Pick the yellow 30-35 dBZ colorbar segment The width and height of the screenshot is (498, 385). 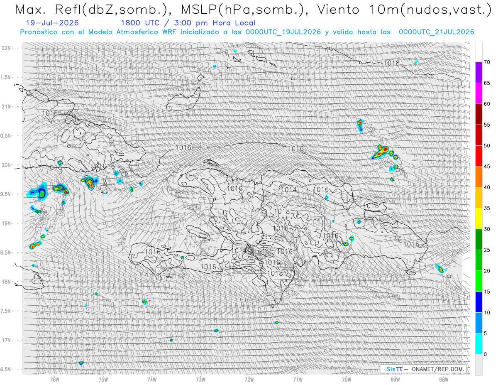coord(478,218)
